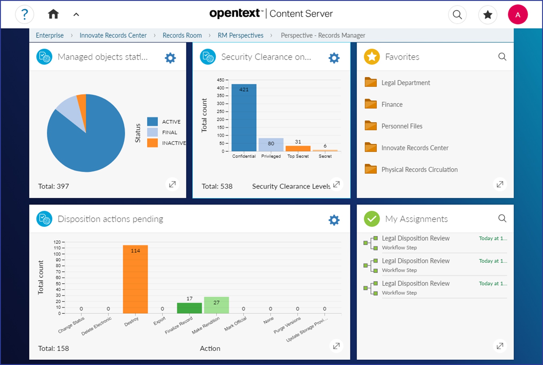Go to the home page icon
Viewport: 543px width, 365px height.
53,14
